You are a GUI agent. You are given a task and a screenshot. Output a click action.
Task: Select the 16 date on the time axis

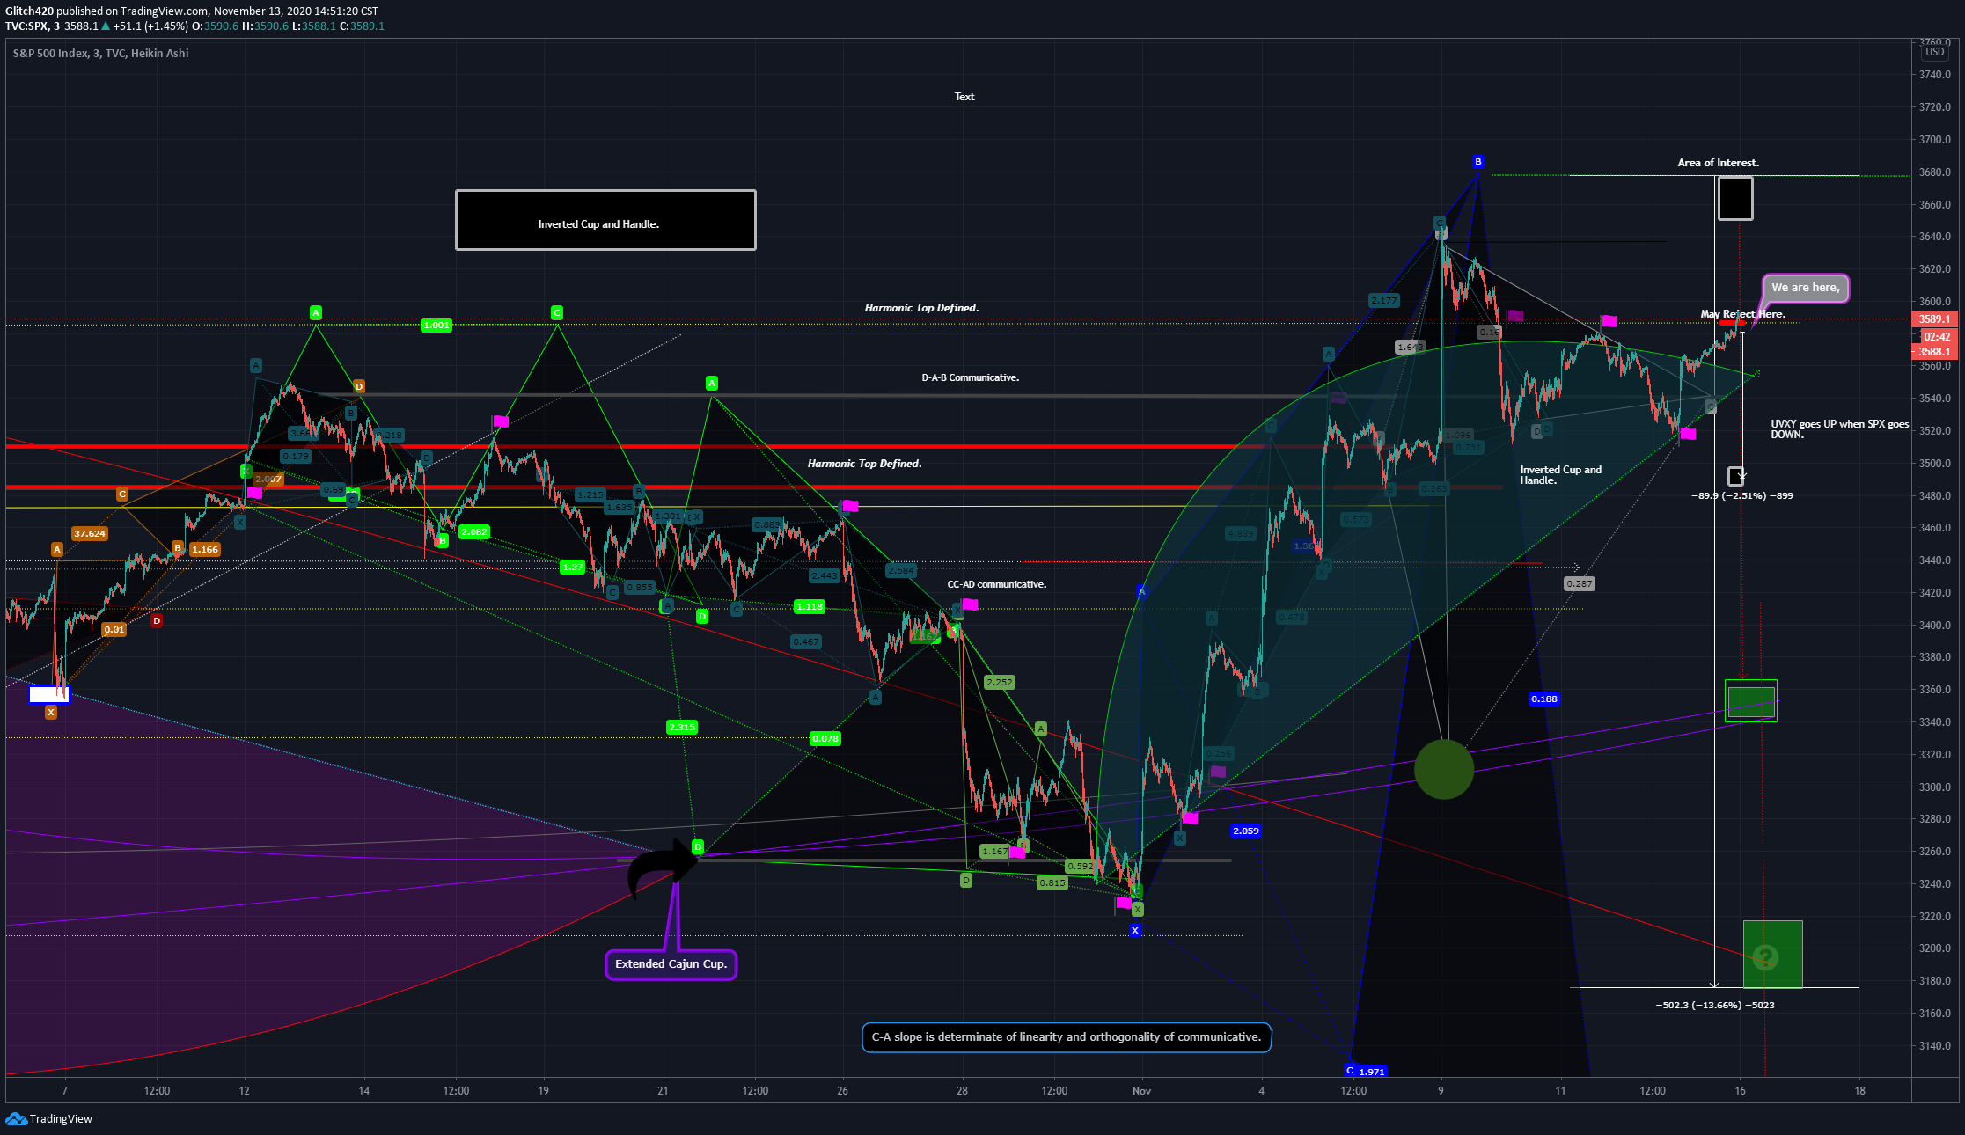pos(1740,1091)
